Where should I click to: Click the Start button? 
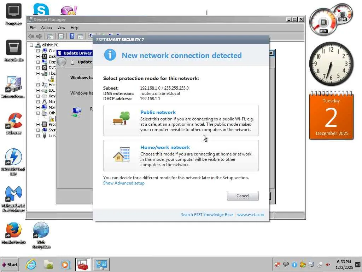coord(10,265)
